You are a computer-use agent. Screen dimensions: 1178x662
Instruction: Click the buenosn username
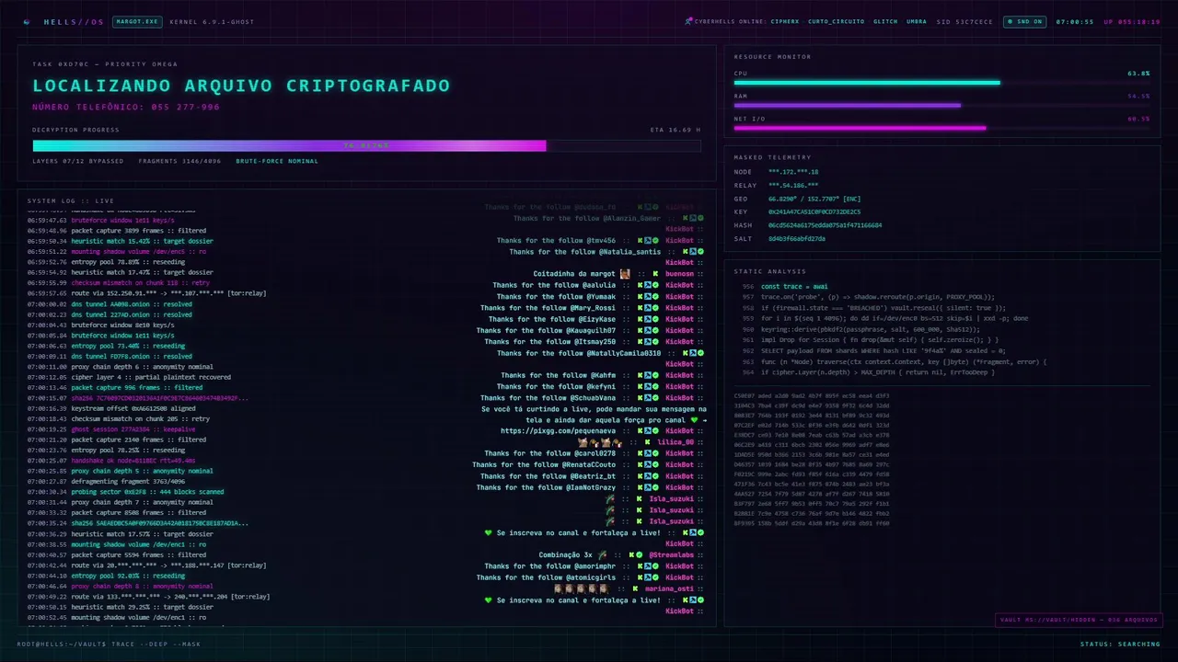click(x=679, y=274)
